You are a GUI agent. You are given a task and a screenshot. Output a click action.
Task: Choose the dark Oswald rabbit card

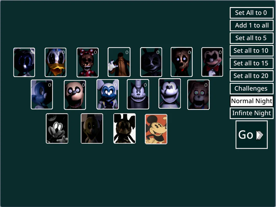[x=151, y=62]
